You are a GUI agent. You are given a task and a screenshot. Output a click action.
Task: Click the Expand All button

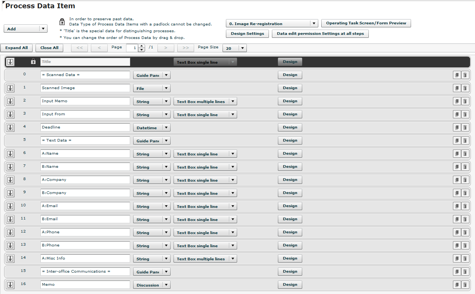16,48
